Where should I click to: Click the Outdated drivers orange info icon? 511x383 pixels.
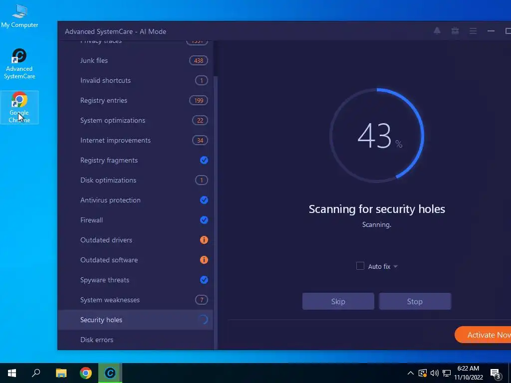click(204, 240)
